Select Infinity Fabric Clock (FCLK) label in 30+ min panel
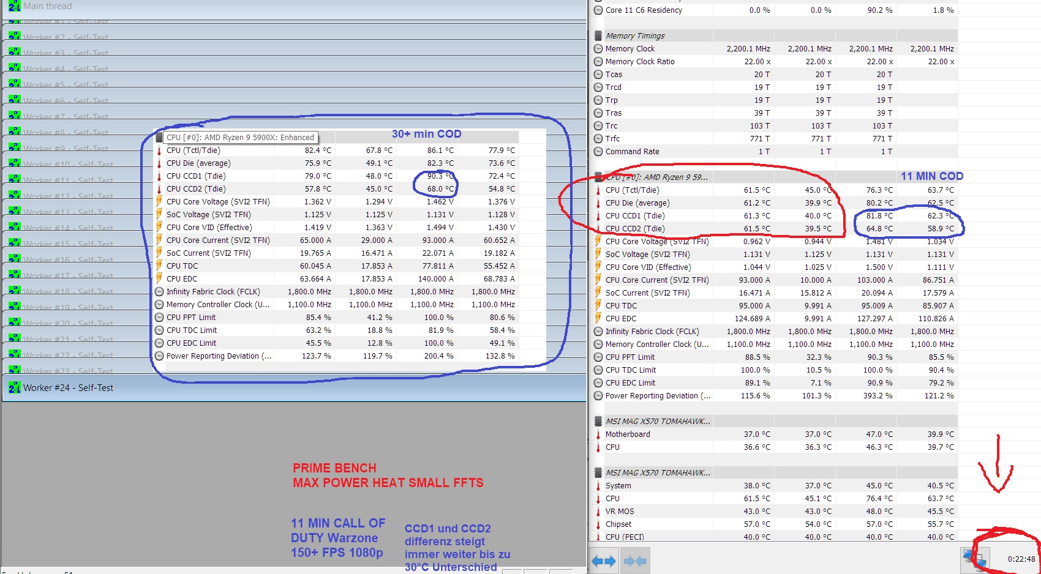Viewport: 1041px width, 574px height. tap(213, 291)
